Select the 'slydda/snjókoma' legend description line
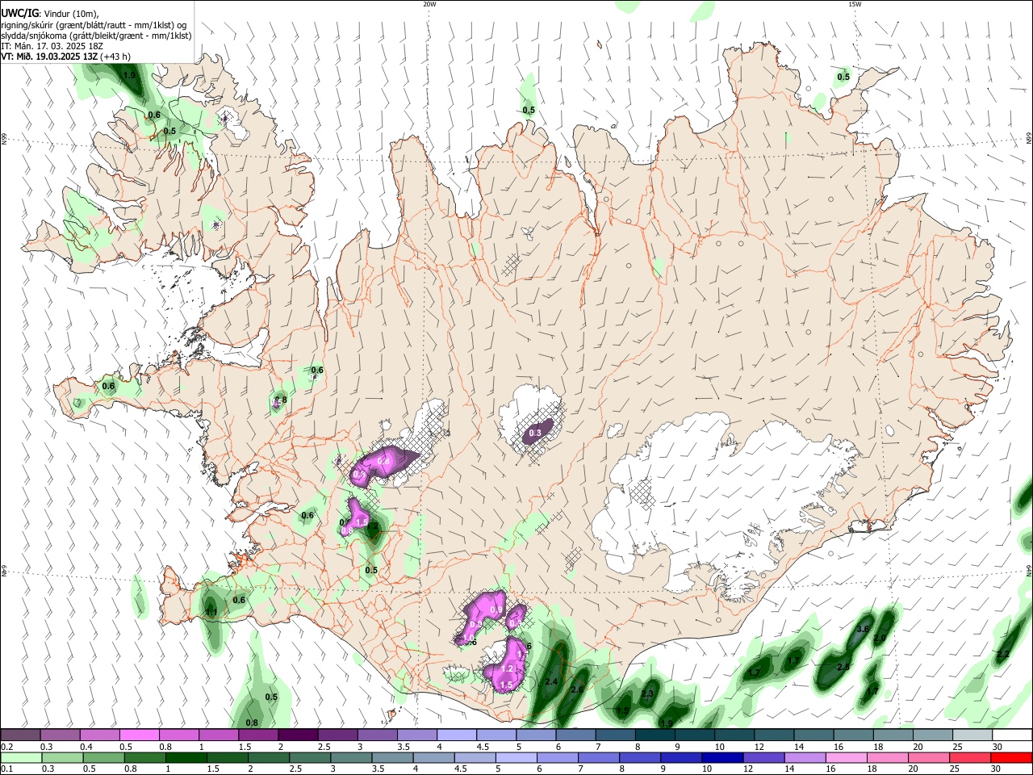The width and height of the screenshot is (1033, 775). point(96,36)
